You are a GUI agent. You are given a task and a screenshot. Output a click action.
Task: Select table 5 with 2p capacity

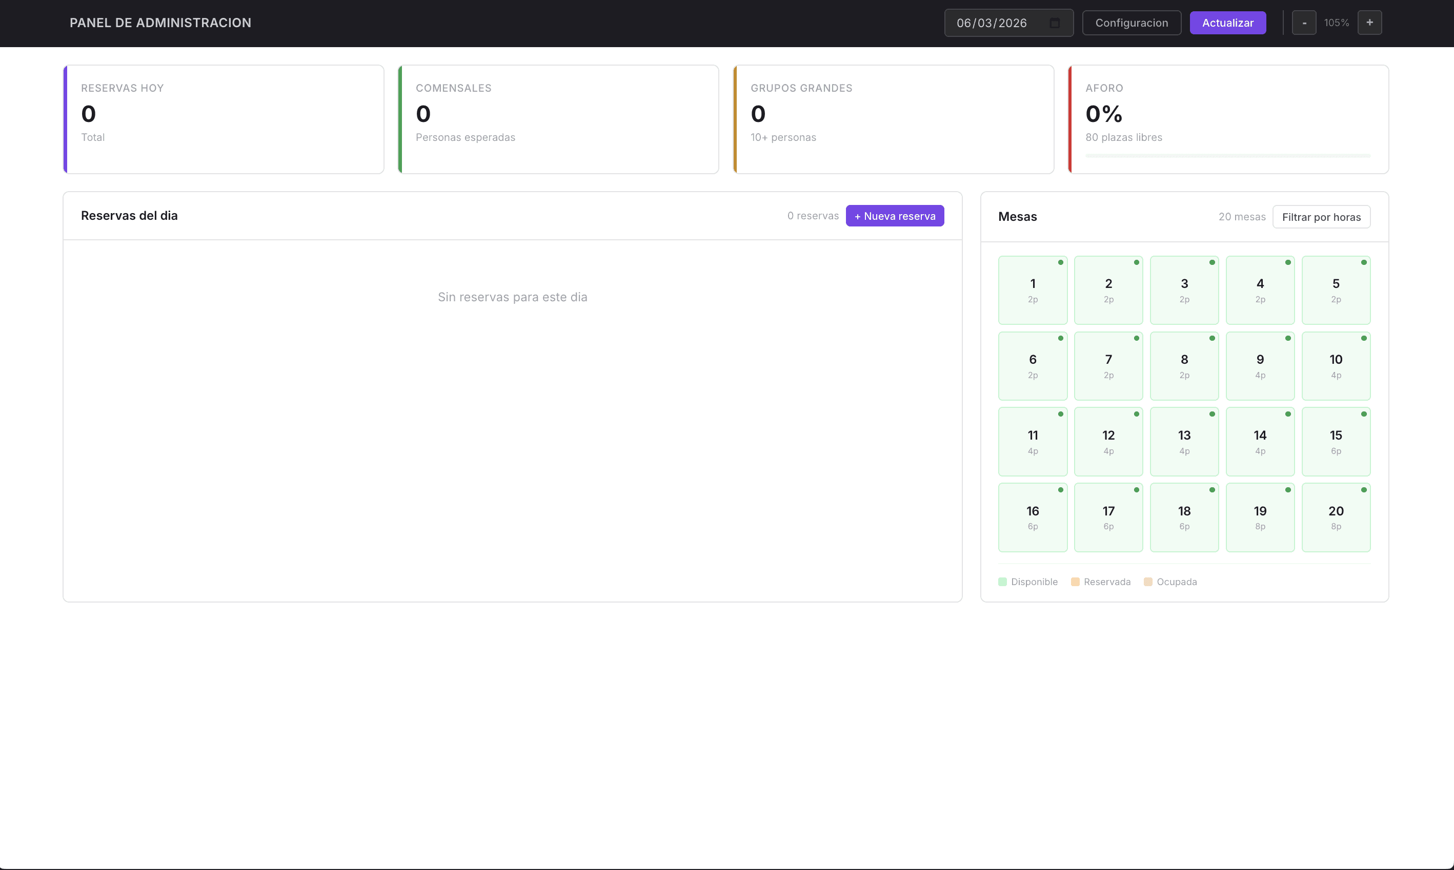[1336, 290]
